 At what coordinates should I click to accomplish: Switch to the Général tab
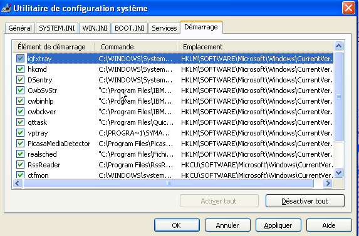pos(20,28)
